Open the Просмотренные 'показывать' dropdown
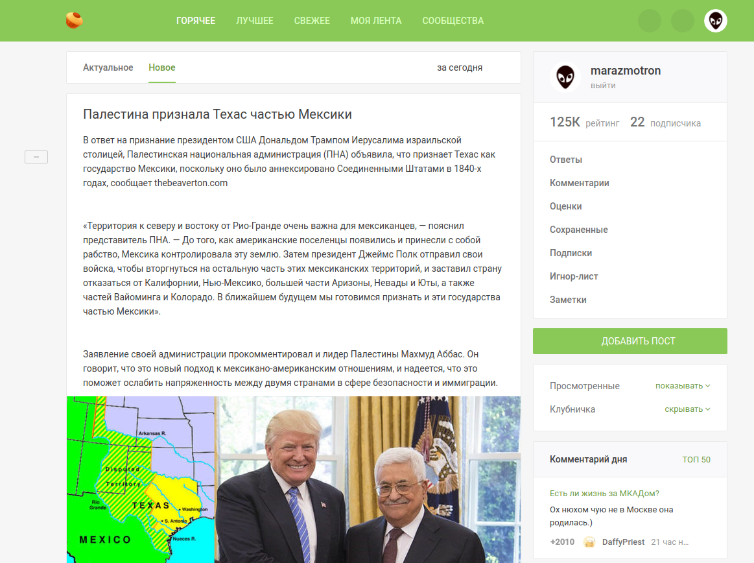754x563 pixels. [x=683, y=386]
